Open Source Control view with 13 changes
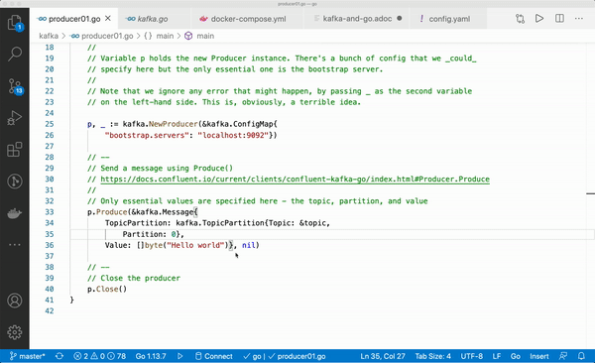Screen dimensions: 595x363 [x=15, y=86]
